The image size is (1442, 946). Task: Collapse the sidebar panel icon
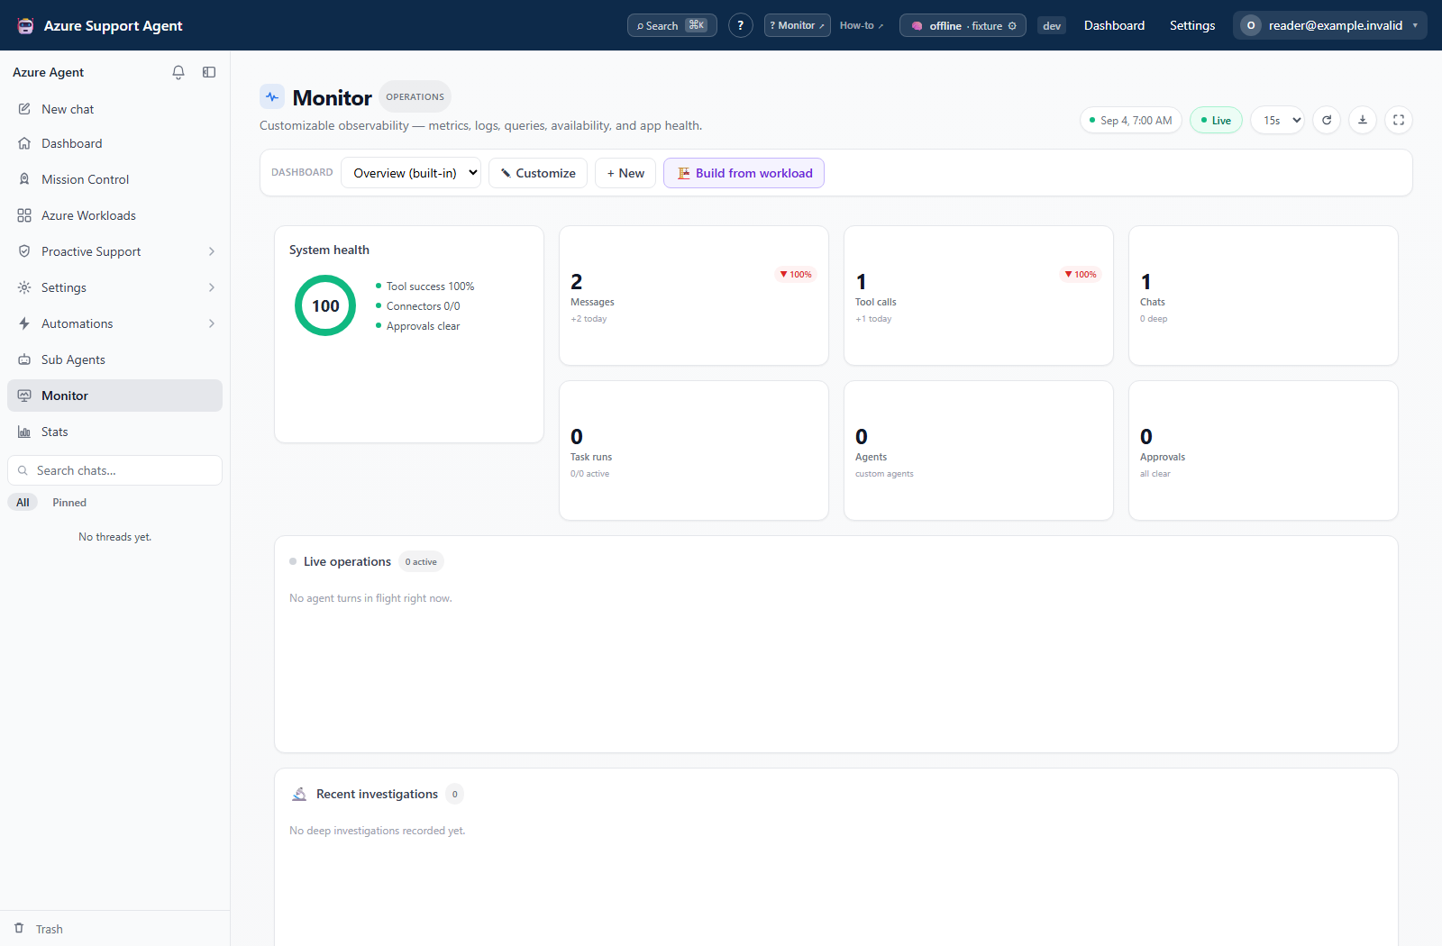click(209, 72)
